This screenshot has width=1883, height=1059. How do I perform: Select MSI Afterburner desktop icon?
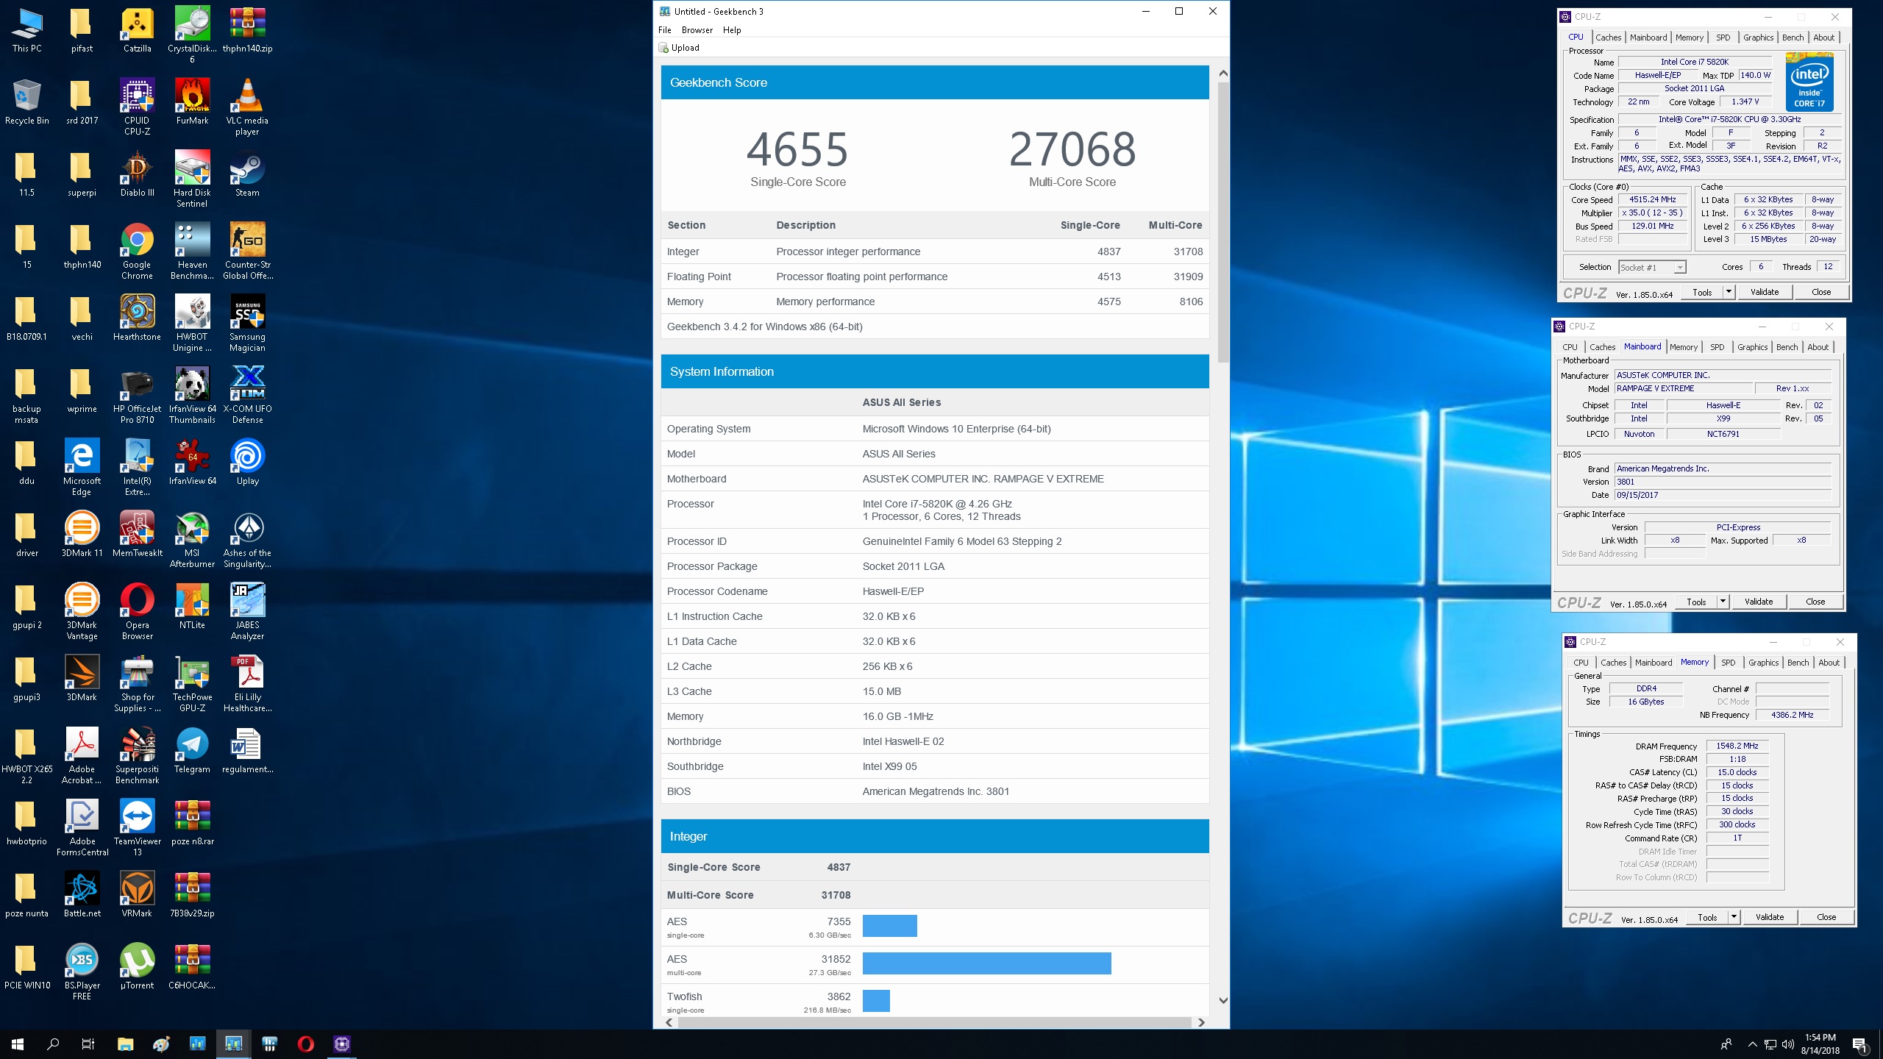pos(192,540)
